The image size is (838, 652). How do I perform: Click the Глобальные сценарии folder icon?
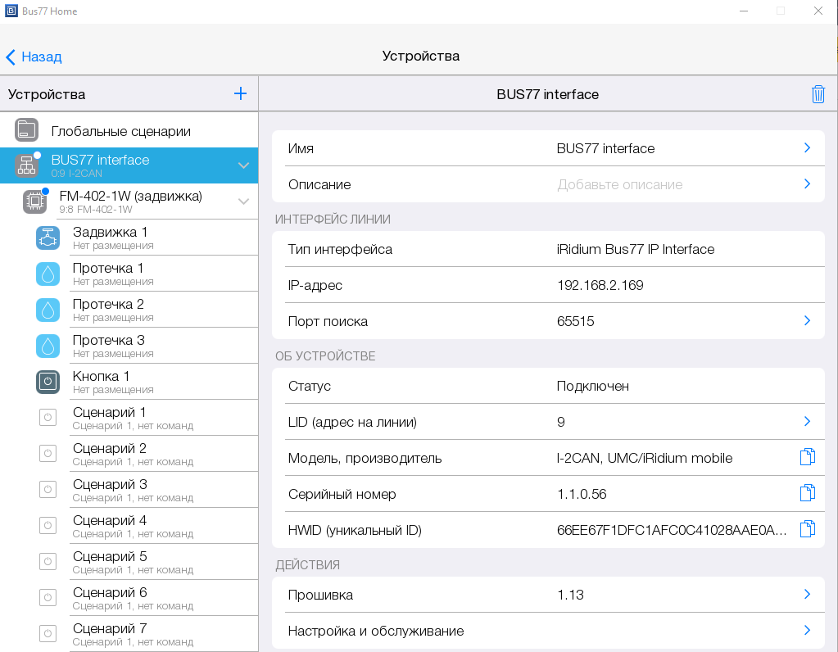(x=27, y=130)
